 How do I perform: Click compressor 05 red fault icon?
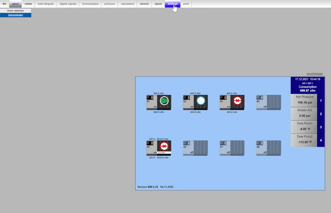tap(164, 146)
